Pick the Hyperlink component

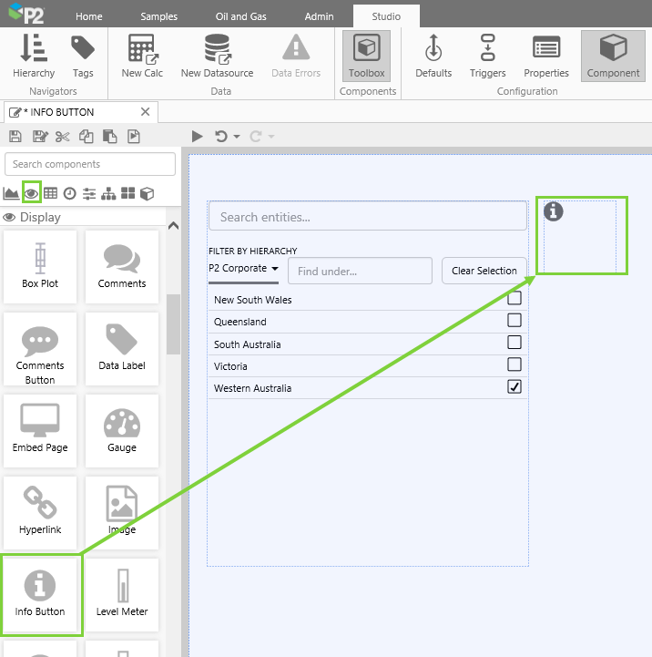click(40, 511)
